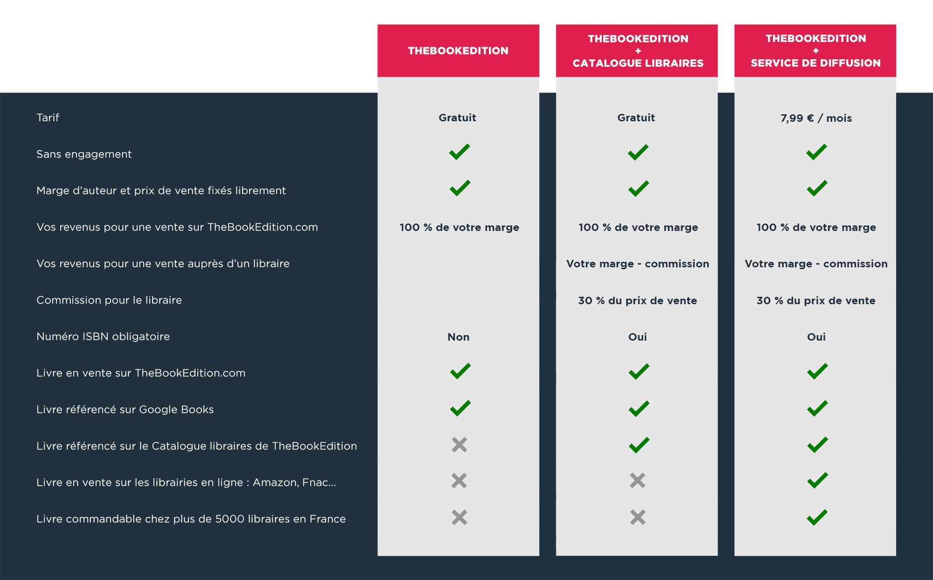Click 30 % du prix de vente in Diffusion column

tap(816, 300)
